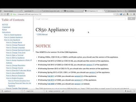Screen dimensions: 136x102
Task: Open How to Change Name link
Action: [x=14, y=42]
